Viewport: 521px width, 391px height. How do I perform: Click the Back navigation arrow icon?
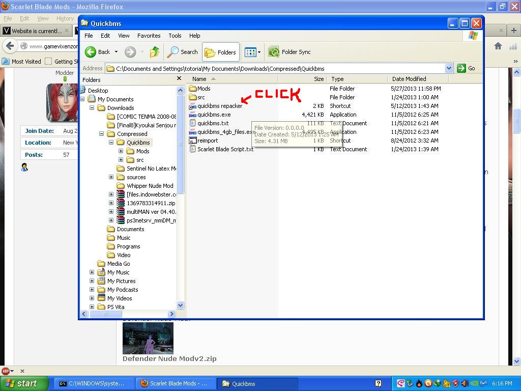coord(91,52)
